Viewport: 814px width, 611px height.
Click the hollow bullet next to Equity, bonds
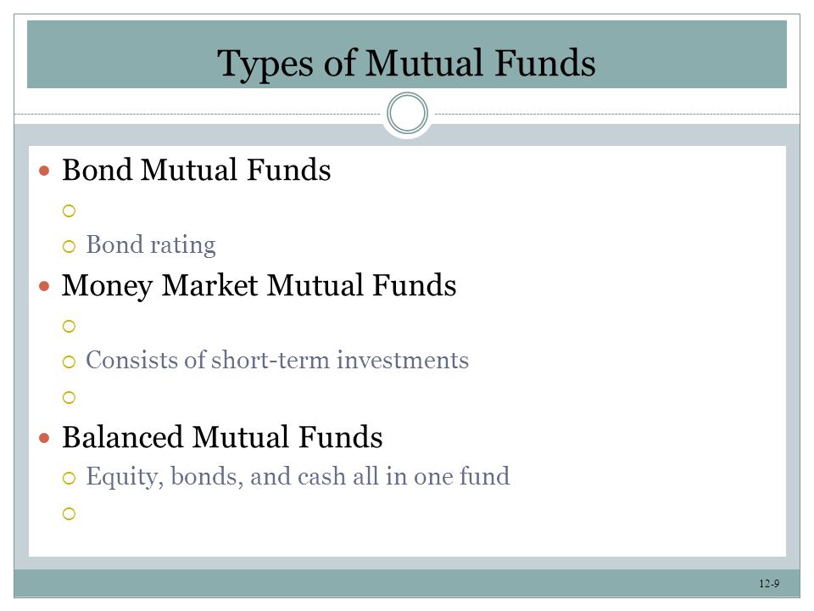(69, 478)
